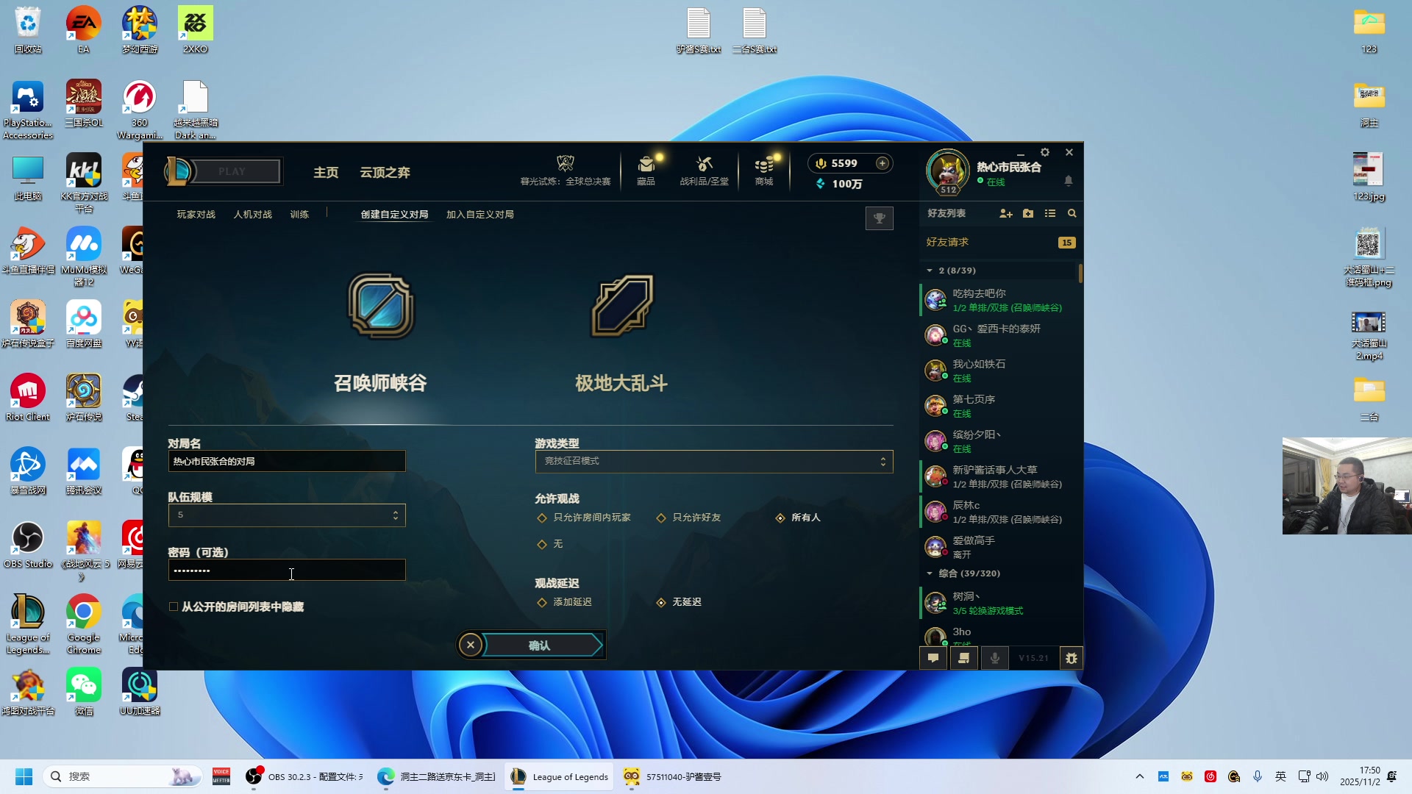Search friends with magnifier icon
This screenshot has width=1412, height=794.
(1072, 213)
